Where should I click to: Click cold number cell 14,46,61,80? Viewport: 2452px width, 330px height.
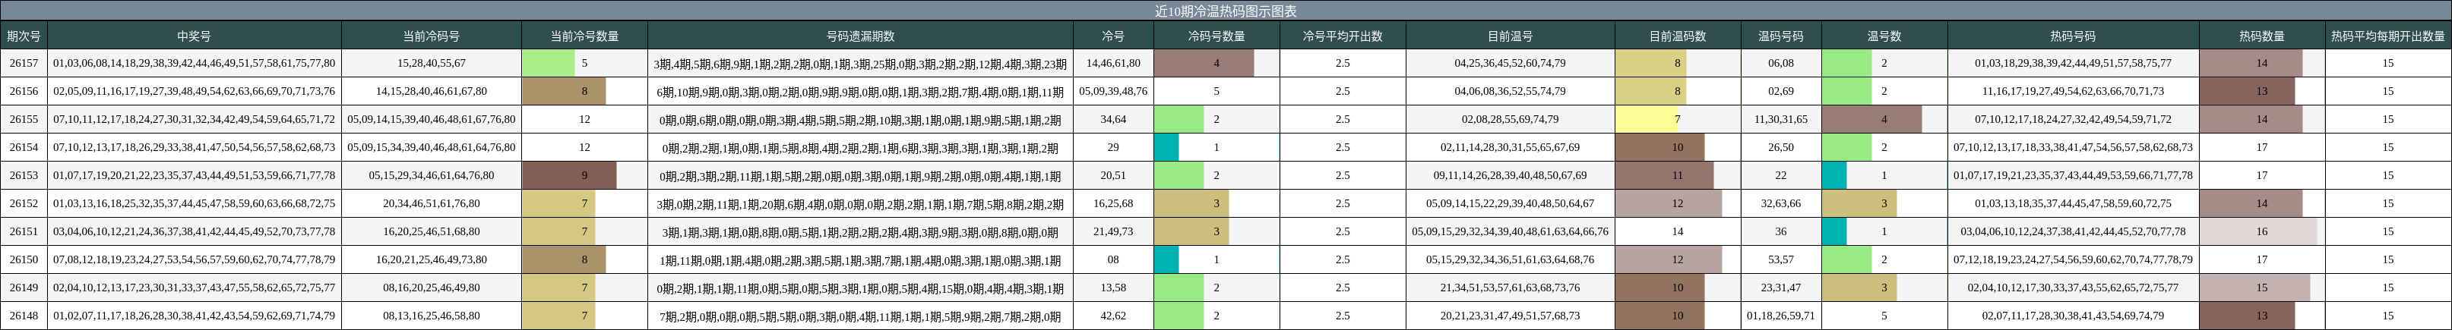pyautogui.click(x=1112, y=63)
